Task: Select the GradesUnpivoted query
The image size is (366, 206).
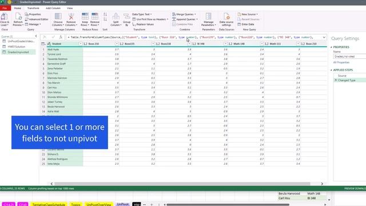Action: (18, 52)
